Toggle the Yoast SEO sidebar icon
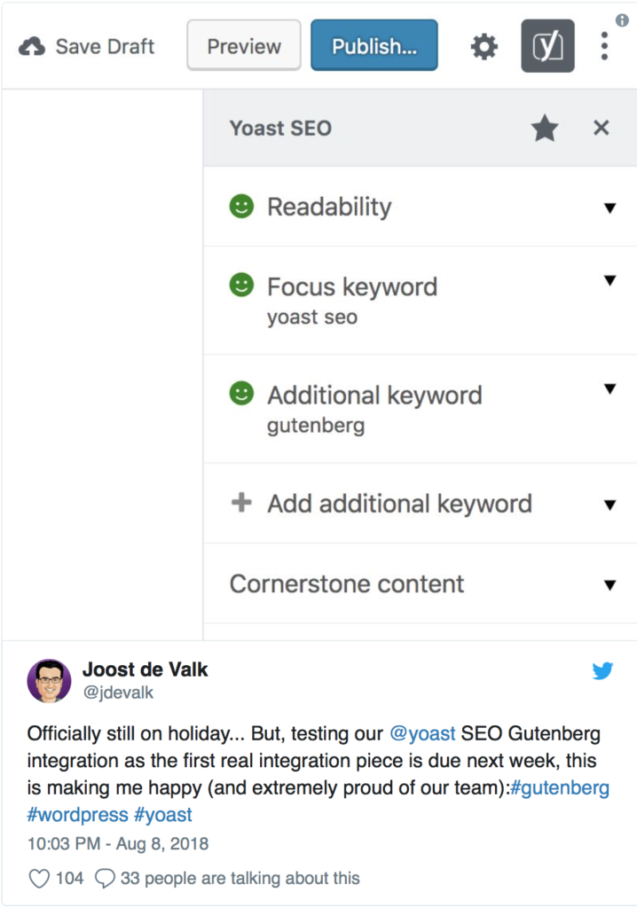Viewport: 637px width, 908px height. pos(547,46)
